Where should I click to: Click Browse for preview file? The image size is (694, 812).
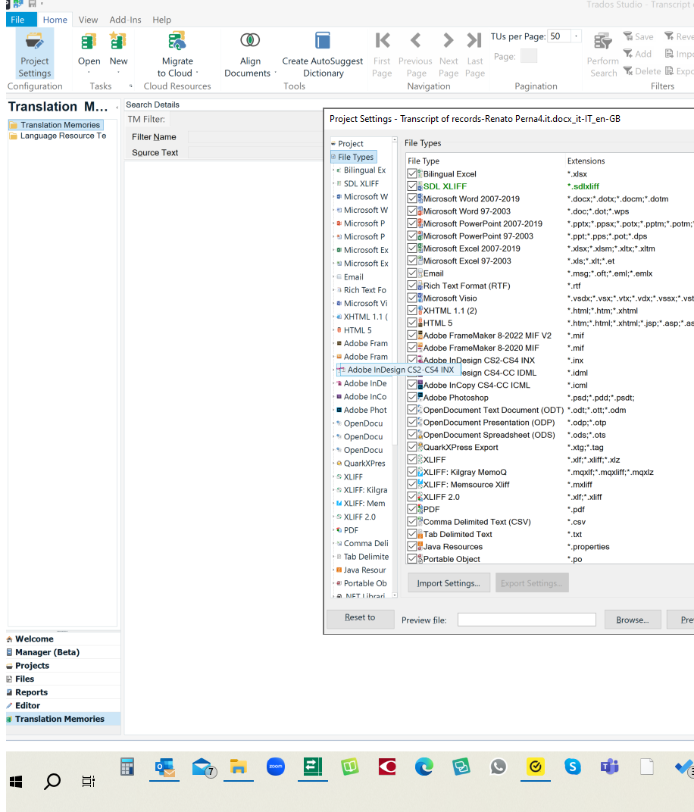coord(633,620)
